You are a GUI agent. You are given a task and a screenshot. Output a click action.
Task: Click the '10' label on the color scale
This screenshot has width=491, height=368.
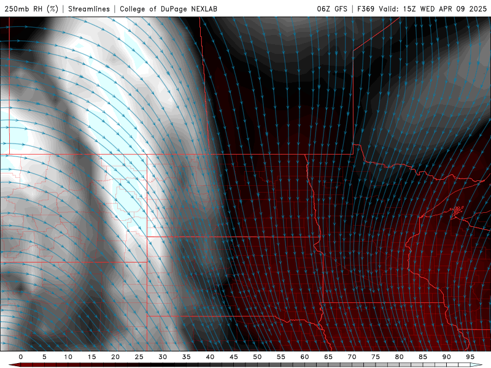pos(68,357)
